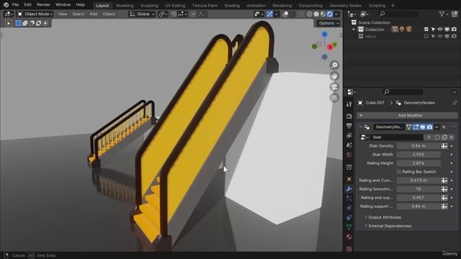Open the outliner filter dropdown

coord(444,14)
